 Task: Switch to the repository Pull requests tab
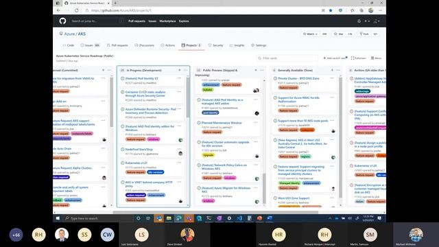coord(117,45)
